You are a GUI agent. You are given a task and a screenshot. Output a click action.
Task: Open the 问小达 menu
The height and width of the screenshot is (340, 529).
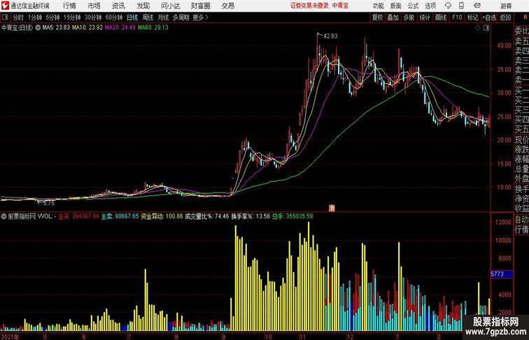point(170,6)
